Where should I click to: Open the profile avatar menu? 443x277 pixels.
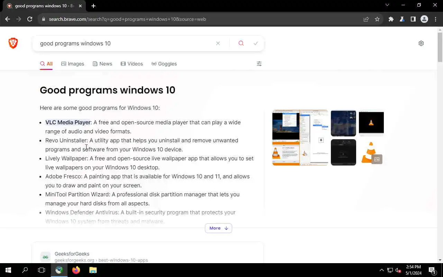point(424,19)
